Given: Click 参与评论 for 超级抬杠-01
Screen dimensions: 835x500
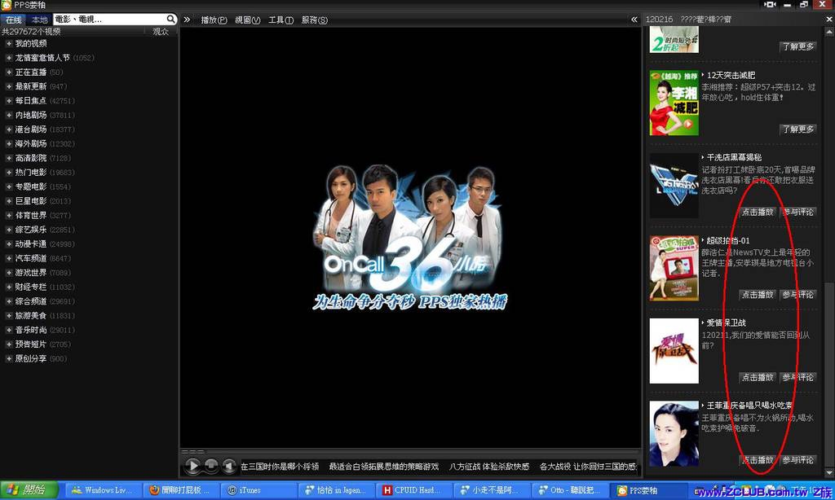Looking at the screenshot, I should (x=797, y=295).
